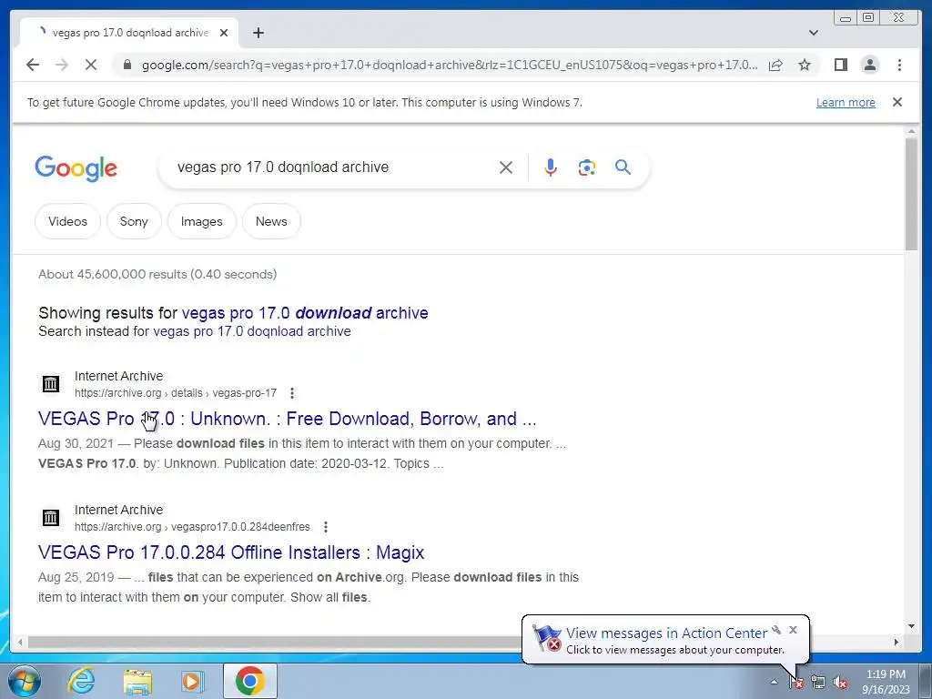This screenshot has width=932, height=699.
Task: View site information padlock icon
Action: pyautogui.click(x=127, y=65)
